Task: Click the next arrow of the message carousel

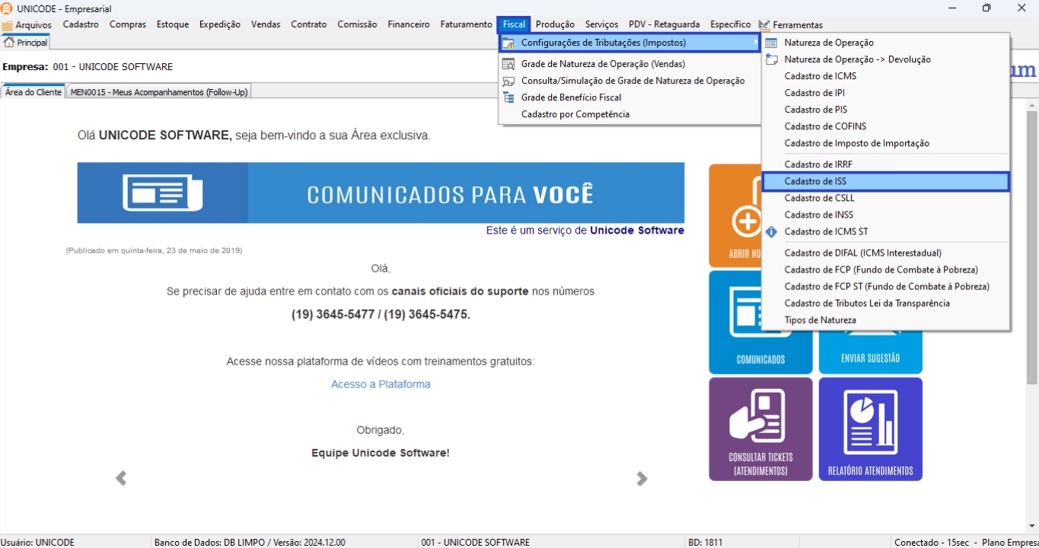Action: (642, 479)
